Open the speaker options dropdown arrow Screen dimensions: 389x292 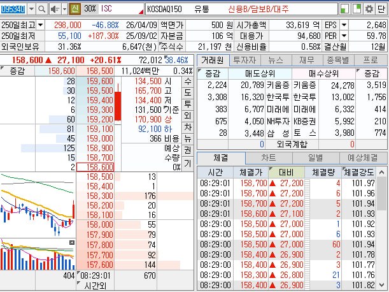click(64, 9)
